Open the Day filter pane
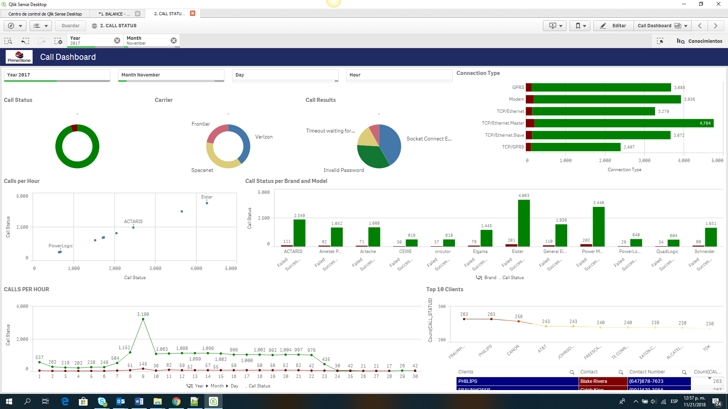This screenshot has width=728, height=409. coord(285,75)
